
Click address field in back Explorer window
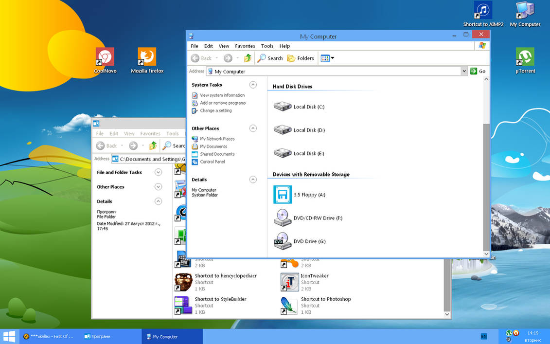click(x=149, y=159)
